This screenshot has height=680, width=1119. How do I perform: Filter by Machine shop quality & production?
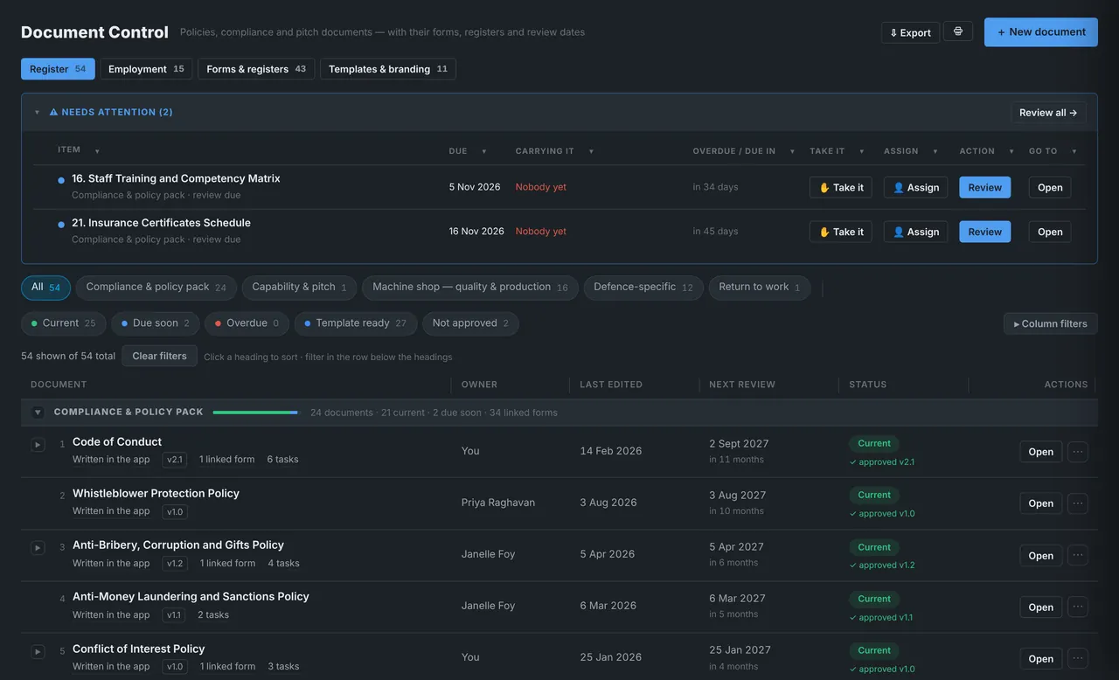(469, 288)
